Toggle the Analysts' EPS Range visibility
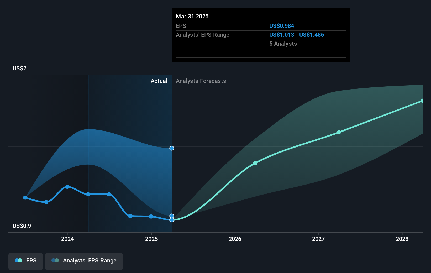Screen dimensions: 431x273 [x=84, y=261]
